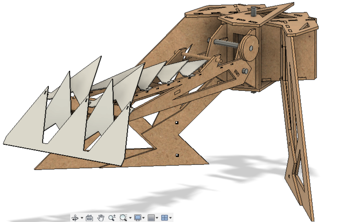
Task: Expand the Zoom Window dropdown arrow
Action: click(x=130, y=217)
